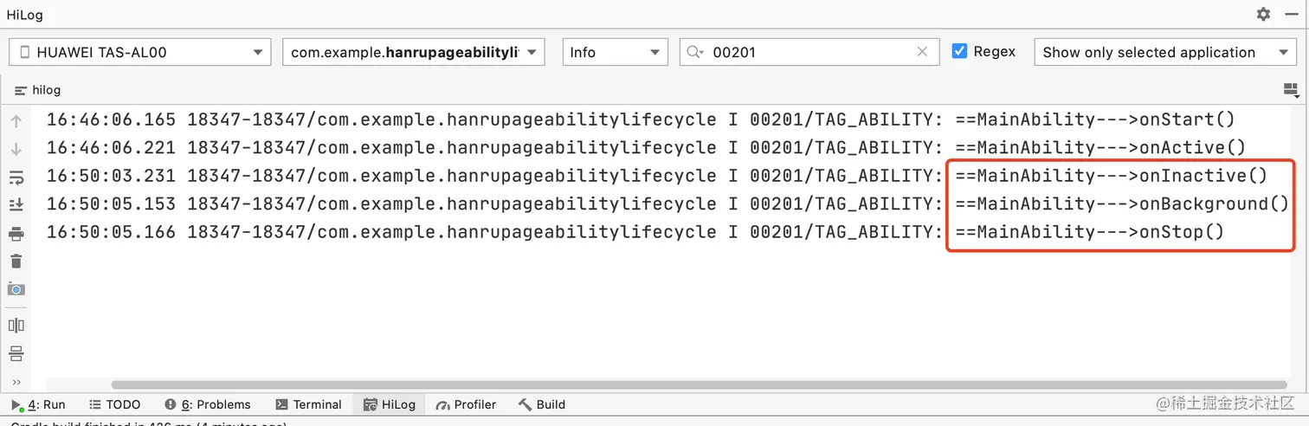The height and width of the screenshot is (426, 1309).
Task: Open the Profiler tool window
Action: point(466,404)
